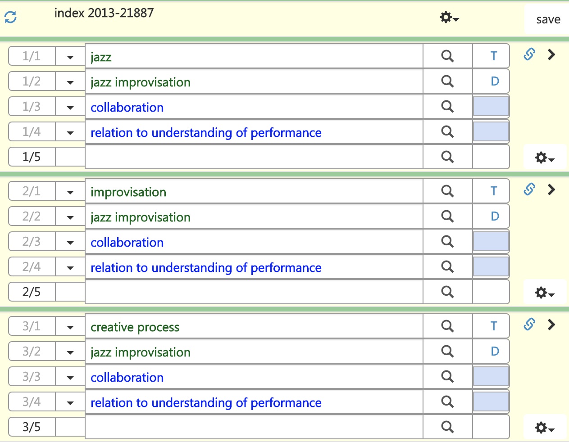
Task: Click the link icon for the jazz group
Action: click(x=529, y=54)
